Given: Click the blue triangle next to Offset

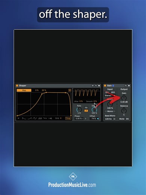Looking at the screenshot, I should click(x=98, y=118).
